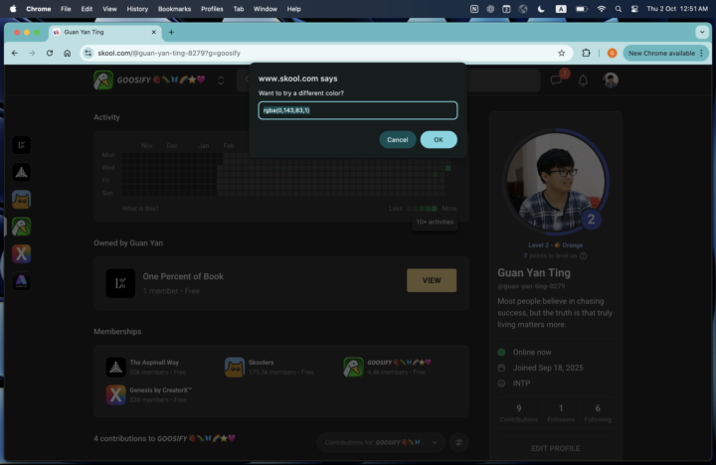Viewport: 716px width, 465px height.
Task: Reload the page with the refresh icon
Action: (50, 53)
